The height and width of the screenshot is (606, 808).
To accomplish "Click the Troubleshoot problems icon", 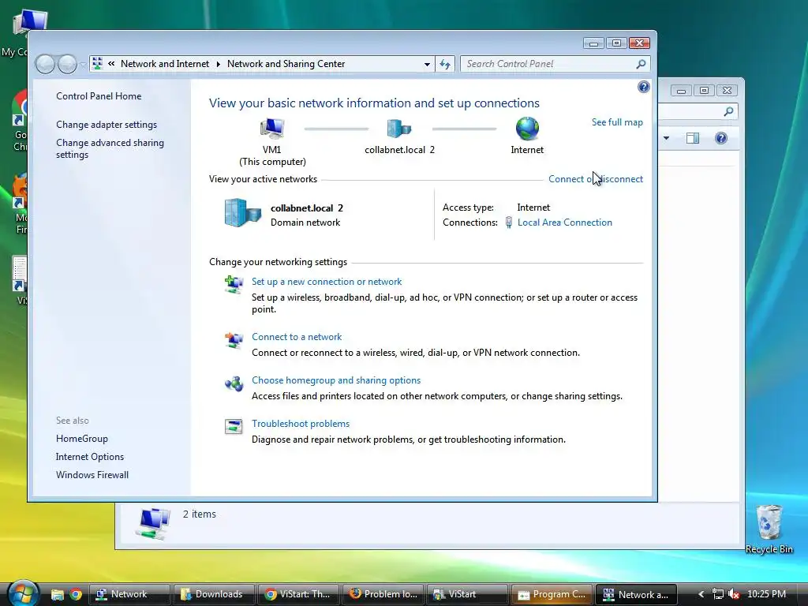I will pyautogui.click(x=234, y=427).
